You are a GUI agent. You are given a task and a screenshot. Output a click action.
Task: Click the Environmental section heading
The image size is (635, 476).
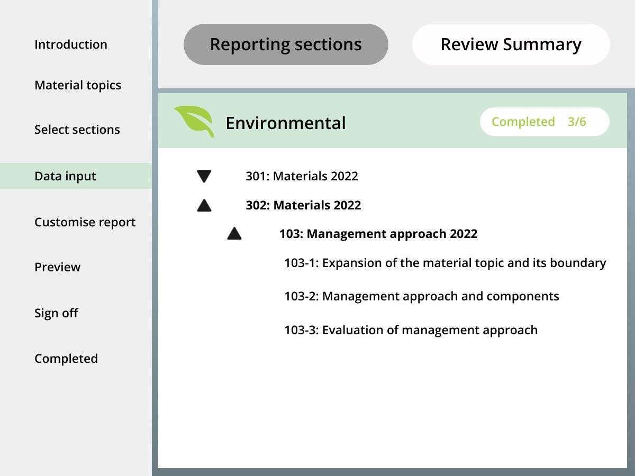[286, 123]
